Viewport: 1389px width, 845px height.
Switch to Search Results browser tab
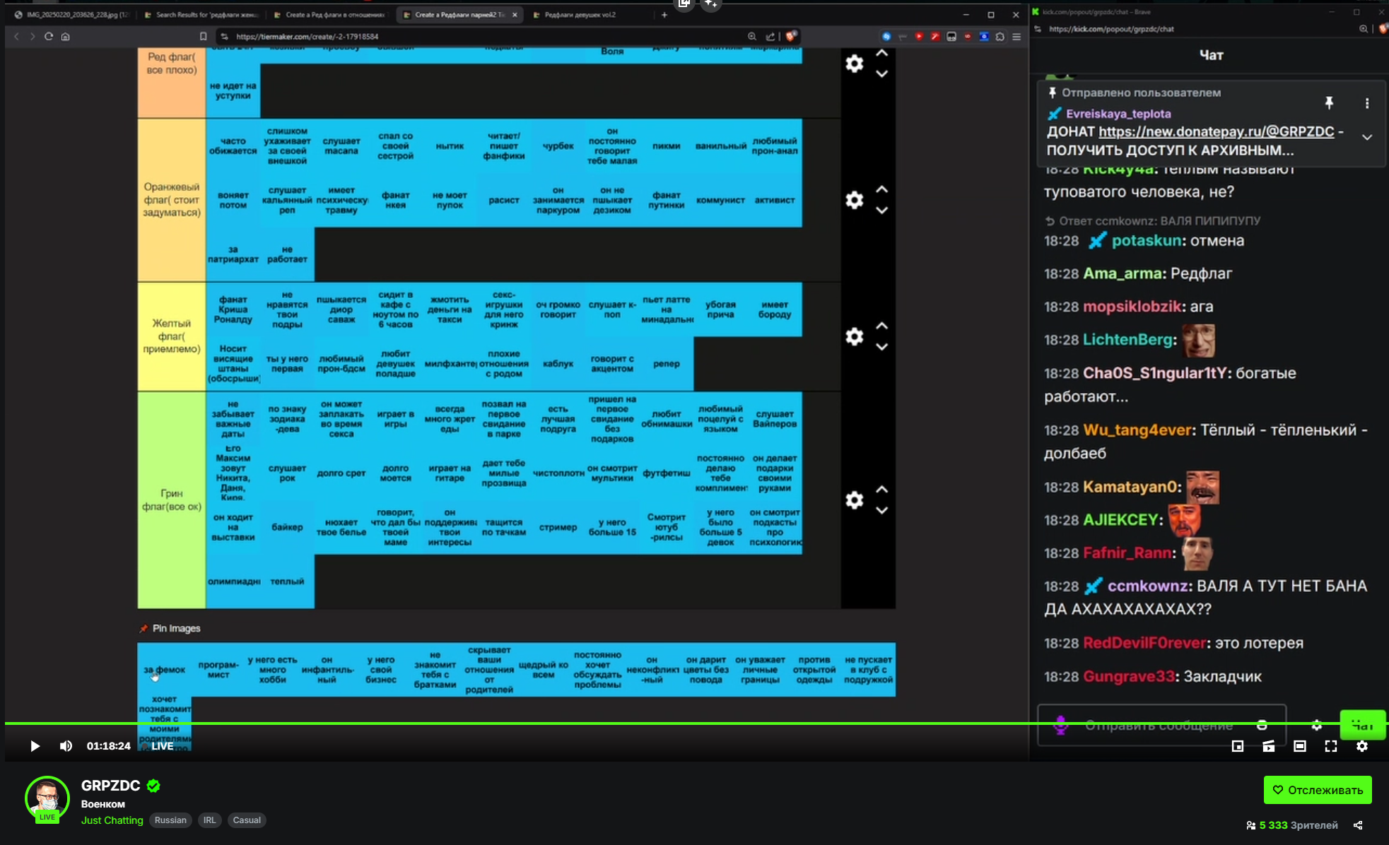(201, 15)
